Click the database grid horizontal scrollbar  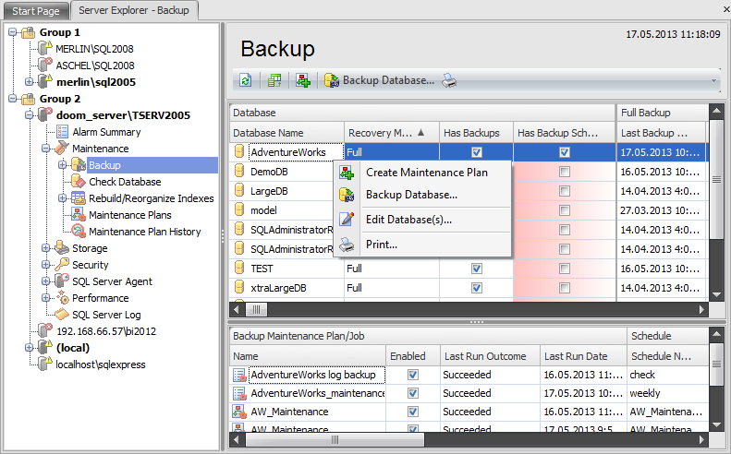[x=462, y=309]
